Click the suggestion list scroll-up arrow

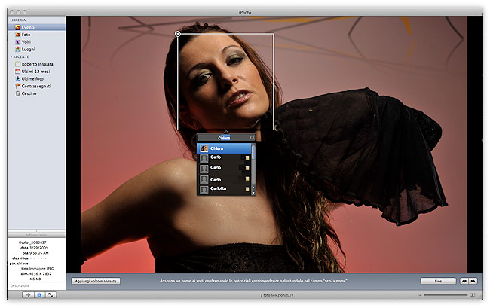point(253,188)
